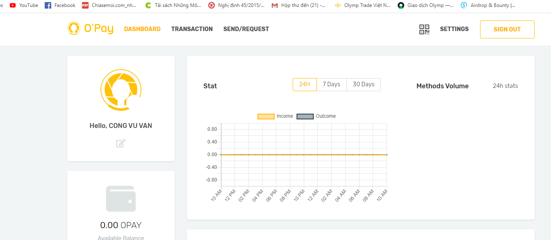Click the wallet icon

(x=121, y=199)
